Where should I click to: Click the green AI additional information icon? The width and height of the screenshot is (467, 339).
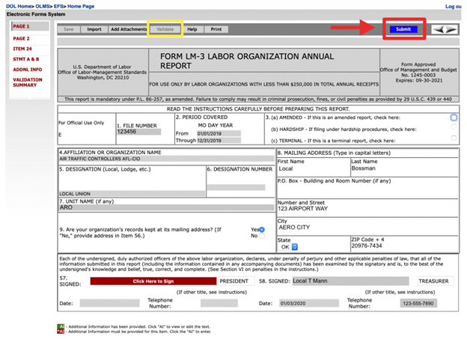coord(61,327)
